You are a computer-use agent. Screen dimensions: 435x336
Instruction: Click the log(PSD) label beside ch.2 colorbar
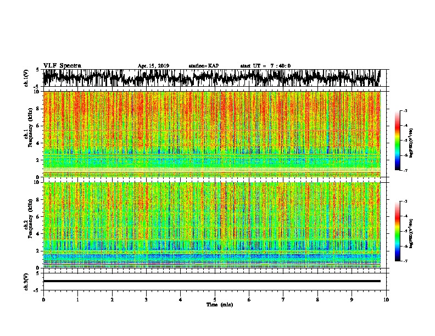click(411, 233)
